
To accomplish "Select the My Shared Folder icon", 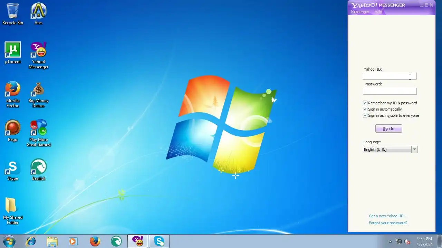I will coord(13,211).
